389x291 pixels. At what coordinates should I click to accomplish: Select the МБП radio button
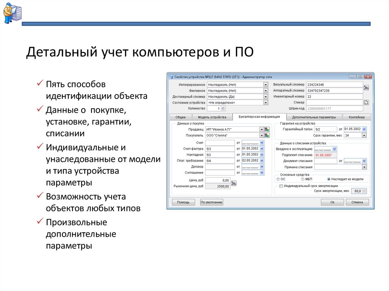[303, 179]
